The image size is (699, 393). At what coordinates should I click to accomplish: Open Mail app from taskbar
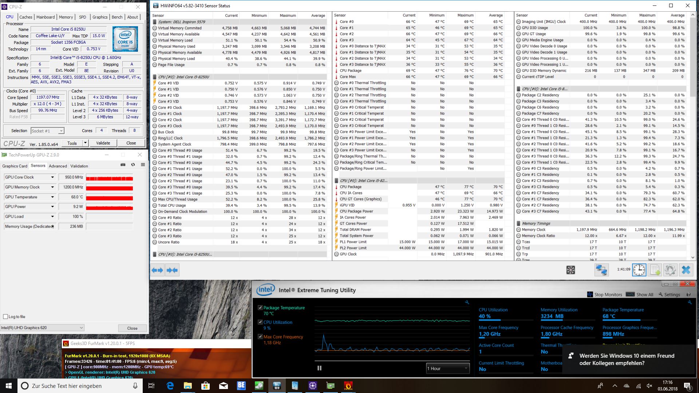pyautogui.click(x=223, y=386)
